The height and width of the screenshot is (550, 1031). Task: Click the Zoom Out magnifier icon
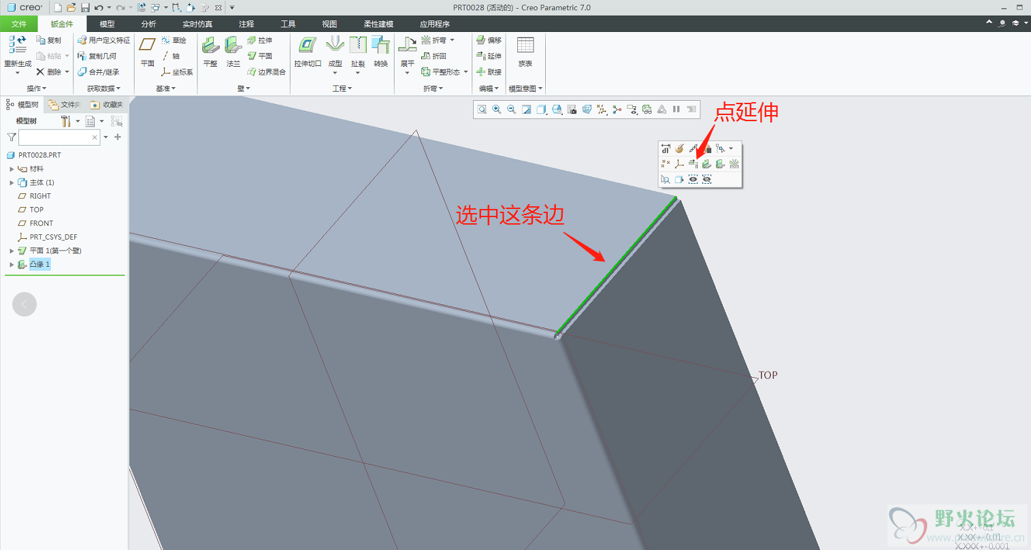(511, 109)
